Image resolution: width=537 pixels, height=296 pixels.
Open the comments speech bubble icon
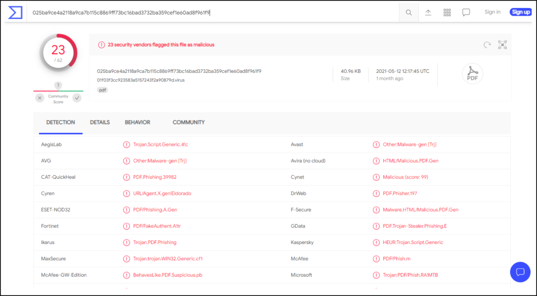click(466, 13)
